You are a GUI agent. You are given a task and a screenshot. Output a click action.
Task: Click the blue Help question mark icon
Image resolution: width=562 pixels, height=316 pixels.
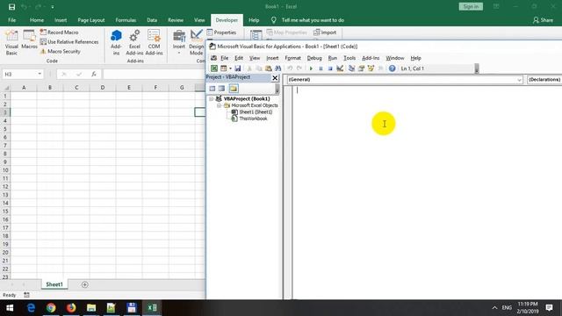point(393,68)
